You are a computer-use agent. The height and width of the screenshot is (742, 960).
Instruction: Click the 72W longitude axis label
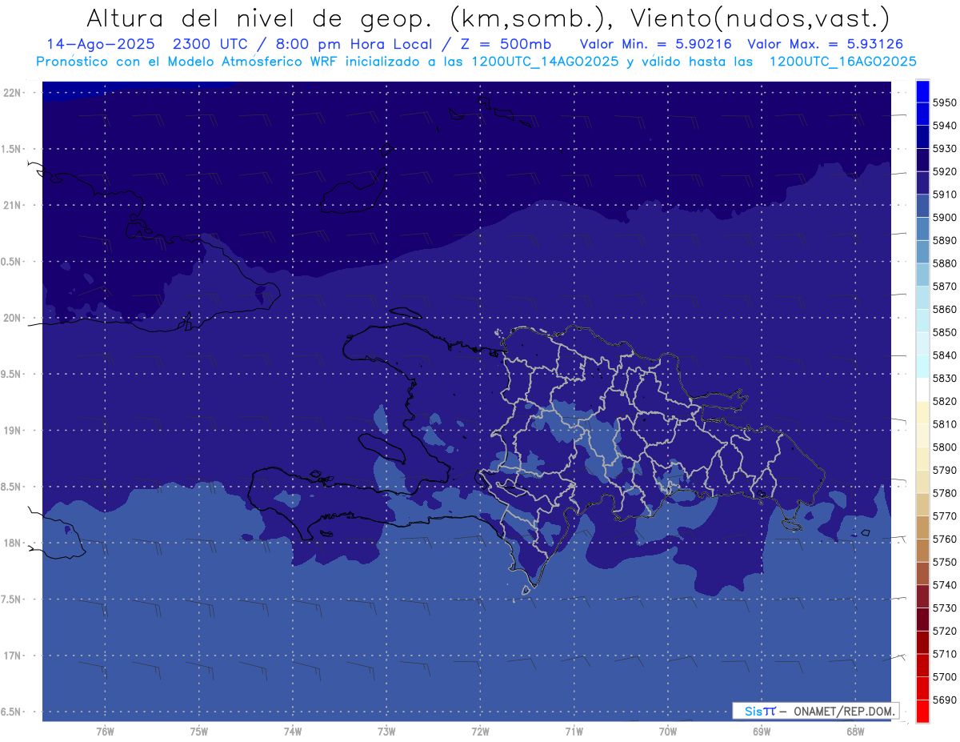click(x=480, y=732)
